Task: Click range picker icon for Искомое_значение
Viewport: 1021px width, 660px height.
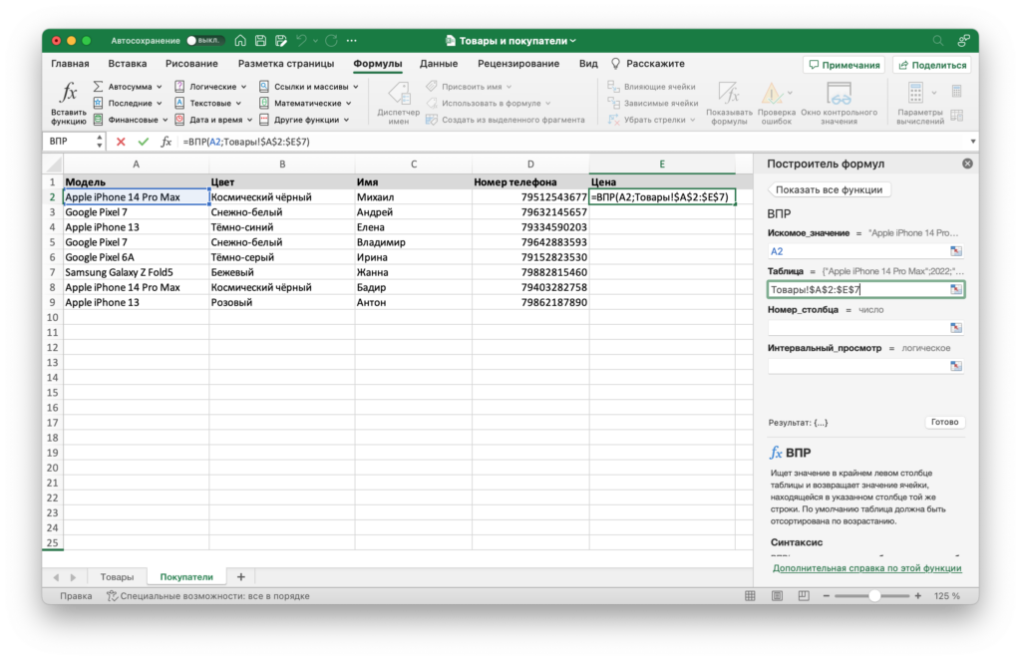Action: [955, 251]
